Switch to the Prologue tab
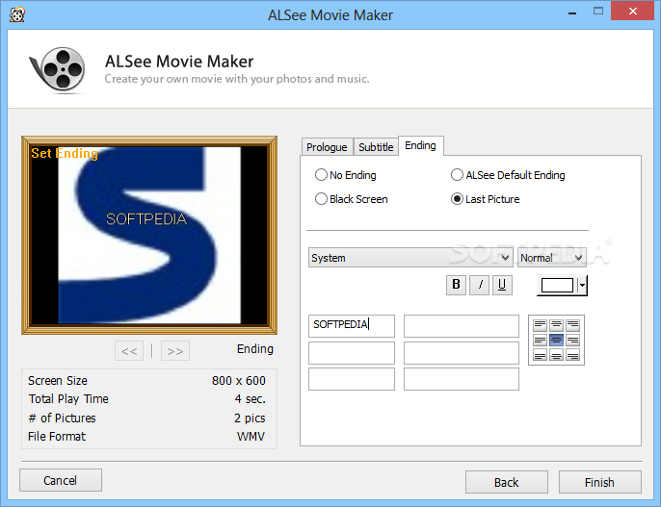 pos(328,147)
